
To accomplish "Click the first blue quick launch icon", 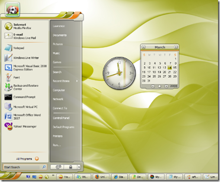I will 28,177.
